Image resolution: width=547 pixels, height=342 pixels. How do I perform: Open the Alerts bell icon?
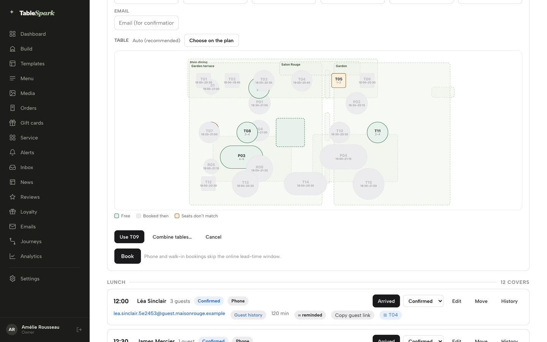(13, 152)
